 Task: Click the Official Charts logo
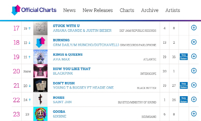[34, 10]
